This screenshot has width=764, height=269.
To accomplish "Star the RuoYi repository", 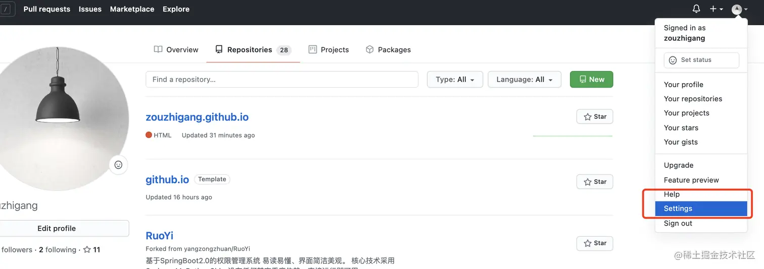I will pyautogui.click(x=595, y=243).
